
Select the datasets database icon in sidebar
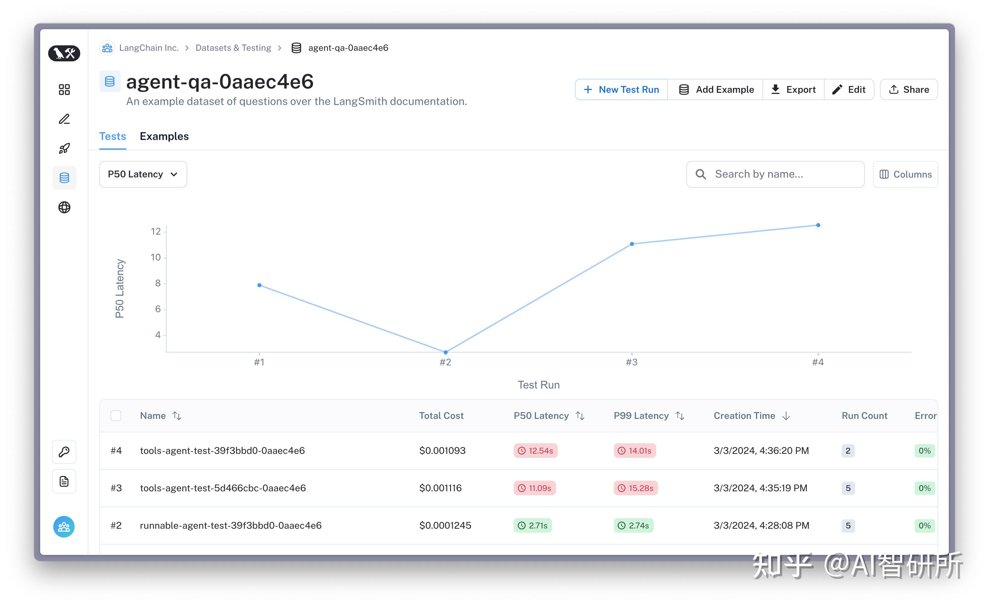(x=64, y=178)
